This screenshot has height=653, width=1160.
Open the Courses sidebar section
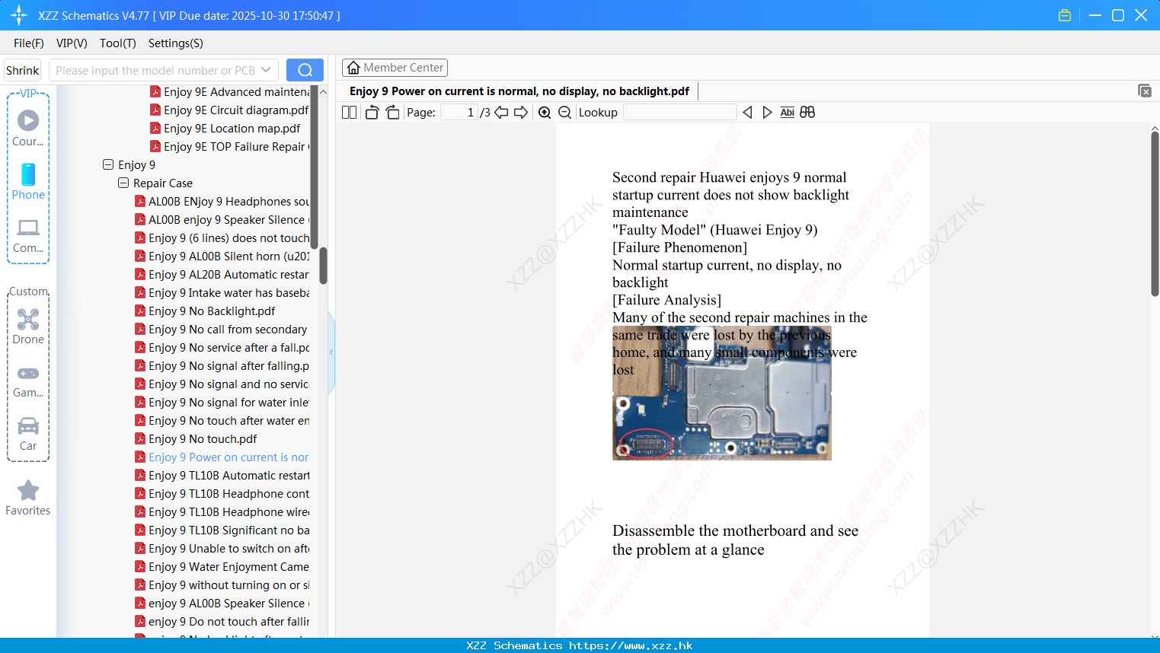(x=28, y=129)
